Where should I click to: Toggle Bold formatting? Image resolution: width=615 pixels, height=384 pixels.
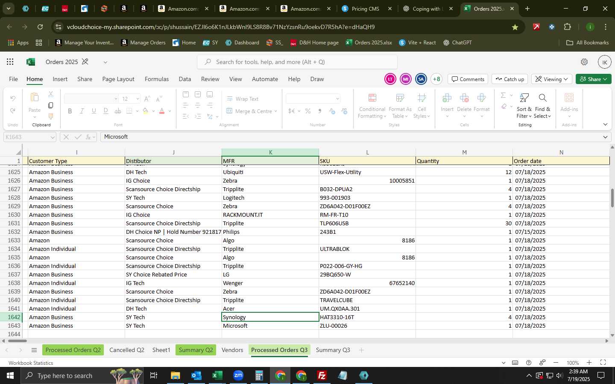[x=70, y=111]
